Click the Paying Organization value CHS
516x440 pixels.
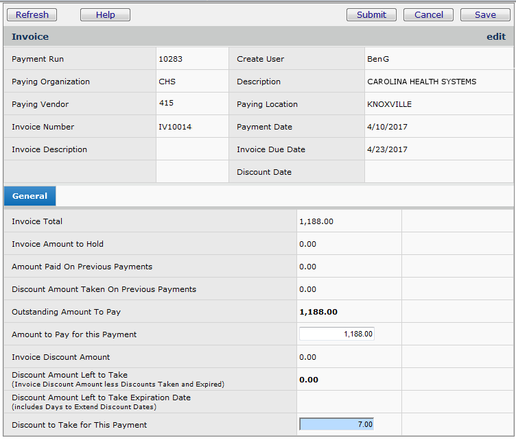click(x=167, y=82)
